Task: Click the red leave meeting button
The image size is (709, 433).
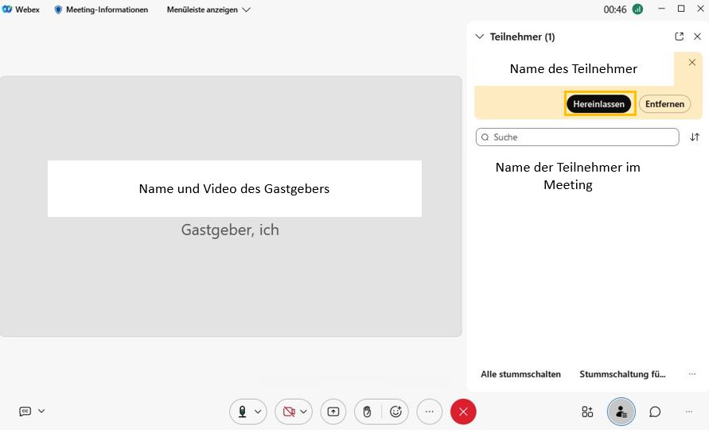Action: pos(463,412)
